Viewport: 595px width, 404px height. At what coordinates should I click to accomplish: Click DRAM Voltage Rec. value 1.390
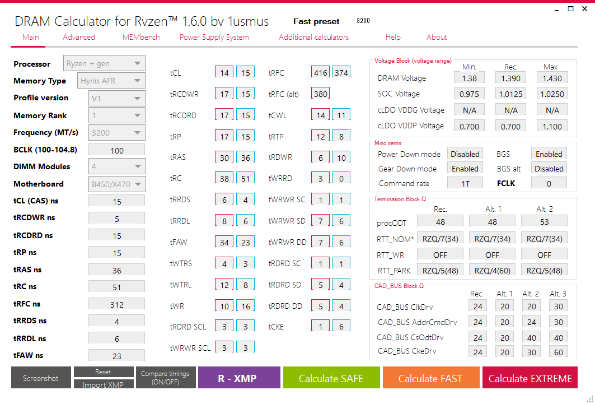point(510,78)
